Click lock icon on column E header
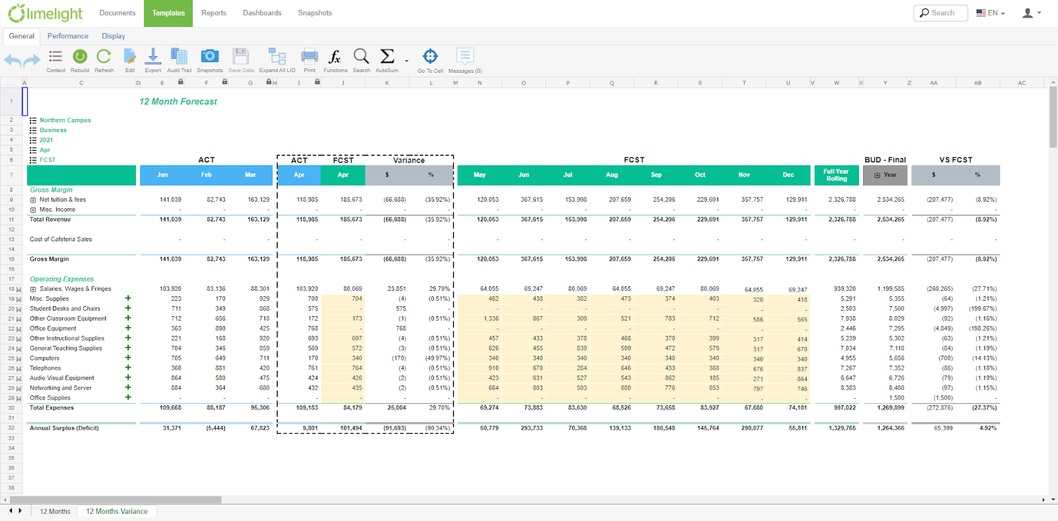 coord(181,82)
